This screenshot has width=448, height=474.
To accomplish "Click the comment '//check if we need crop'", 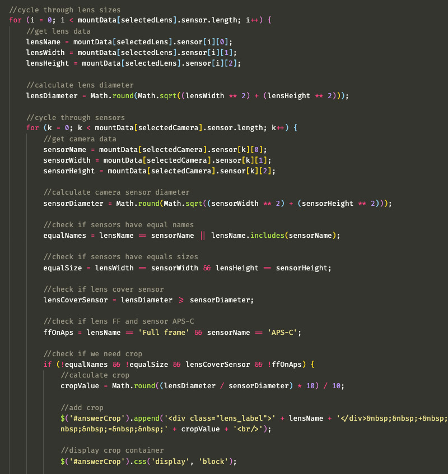I will (x=92, y=354).
